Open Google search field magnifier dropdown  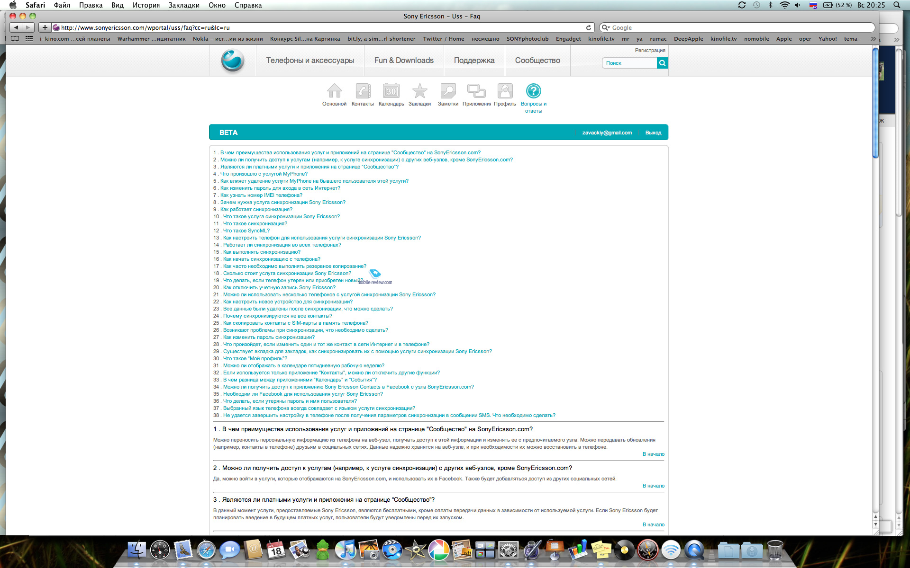point(605,27)
